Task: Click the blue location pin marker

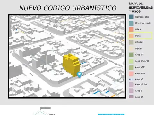Action: (80, 75)
